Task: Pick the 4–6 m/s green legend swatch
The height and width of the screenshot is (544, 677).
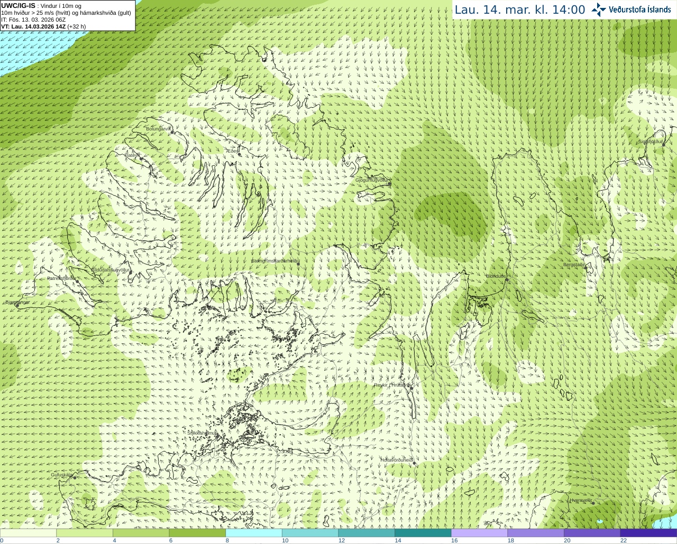Action: click(x=141, y=533)
